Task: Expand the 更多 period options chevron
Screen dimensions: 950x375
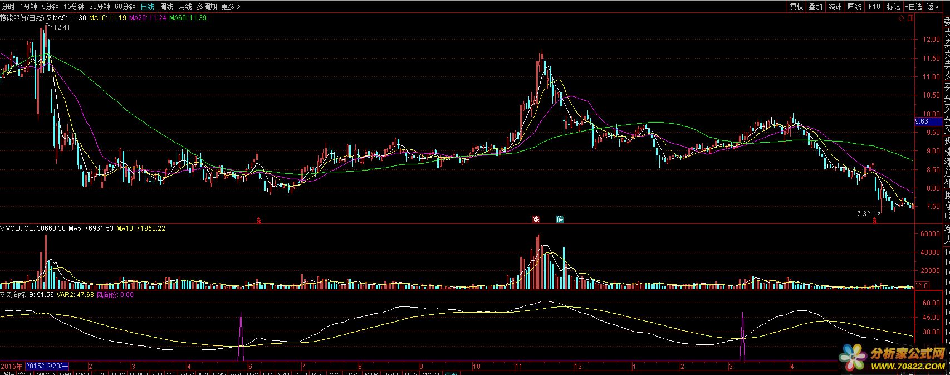Action: click(x=231, y=7)
